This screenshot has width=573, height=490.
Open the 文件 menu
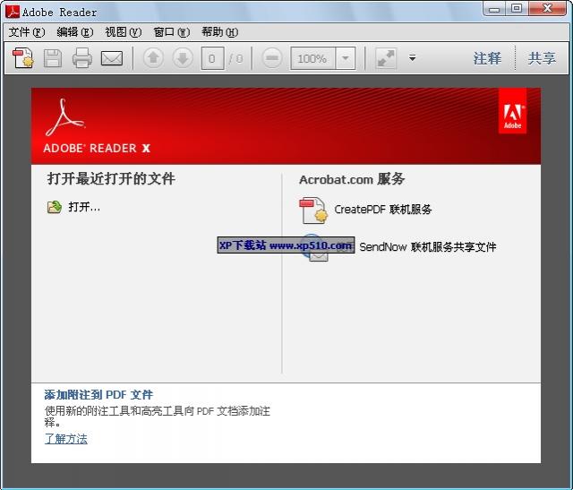pos(26,32)
